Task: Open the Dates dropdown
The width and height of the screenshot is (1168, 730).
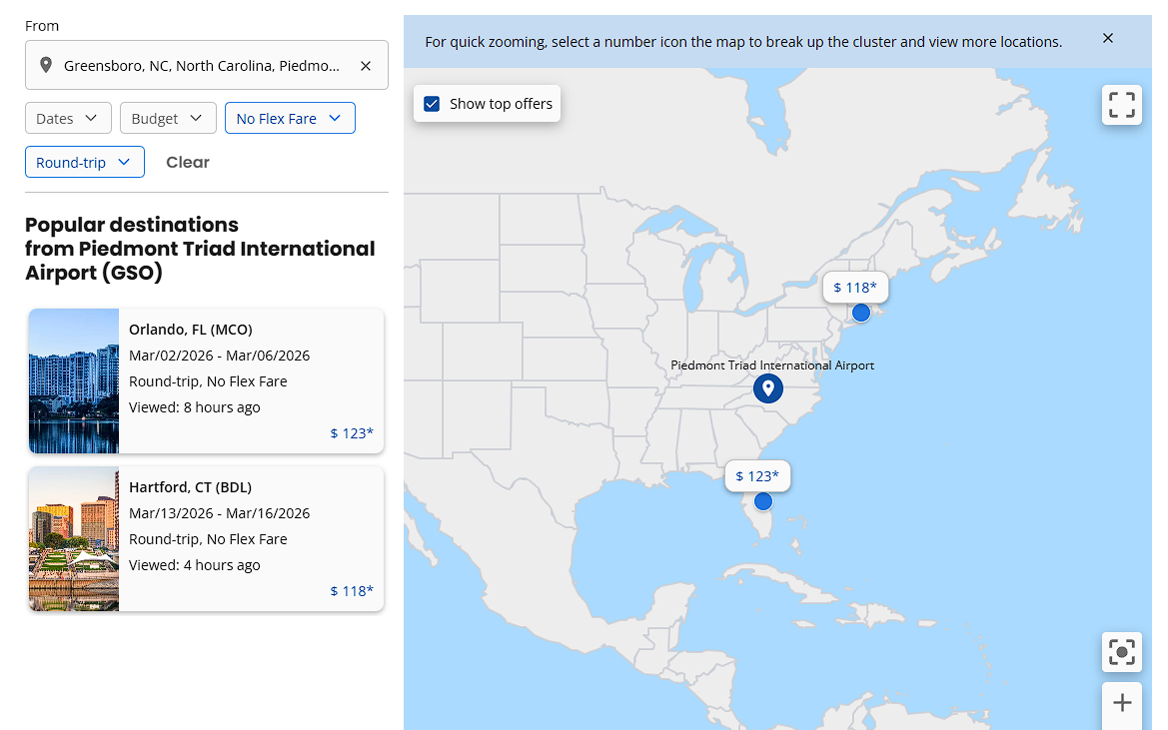Action: click(x=68, y=118)
